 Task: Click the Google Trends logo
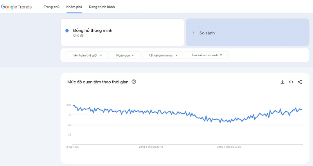(16, 7)
